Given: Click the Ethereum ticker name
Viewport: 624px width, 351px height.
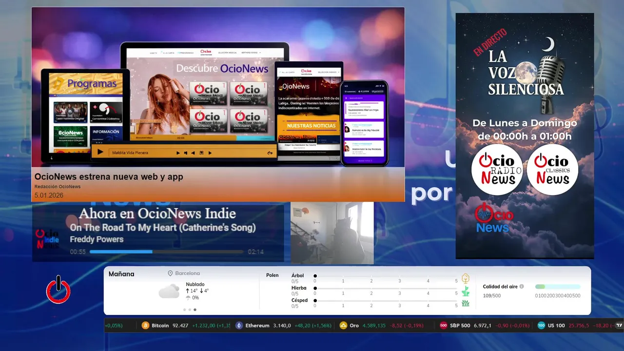Looking at the screenshot, I should (257, 326).
